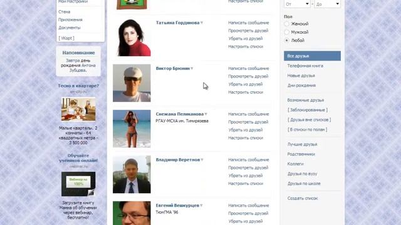401x225 pixels.
Task: Expand arrow next to Владимир Веретнов
Action: tap(202, 160)
